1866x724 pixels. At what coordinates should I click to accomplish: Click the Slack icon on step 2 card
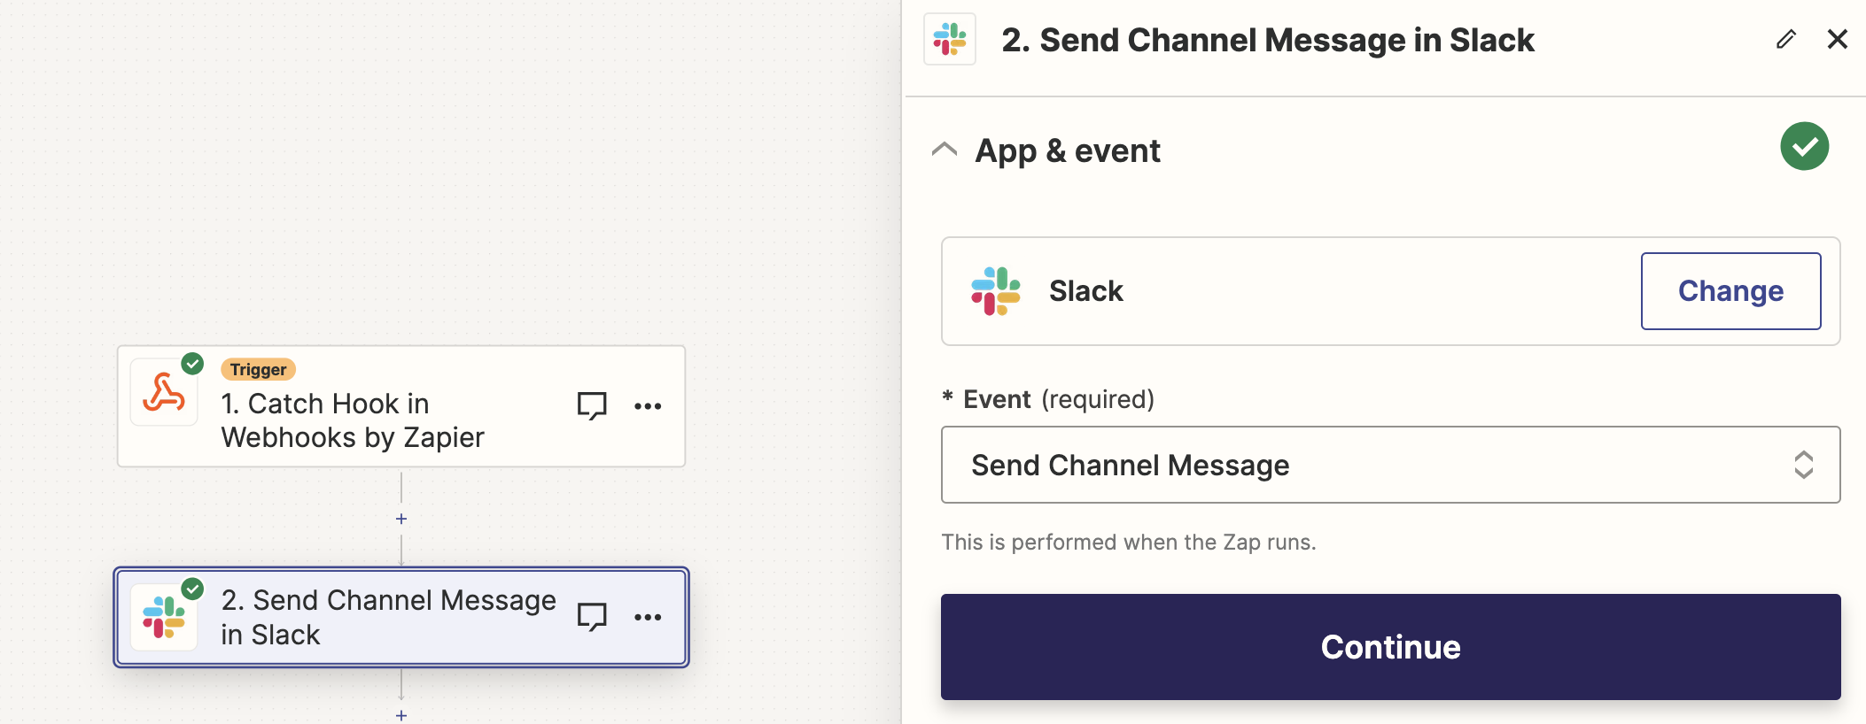164,617
